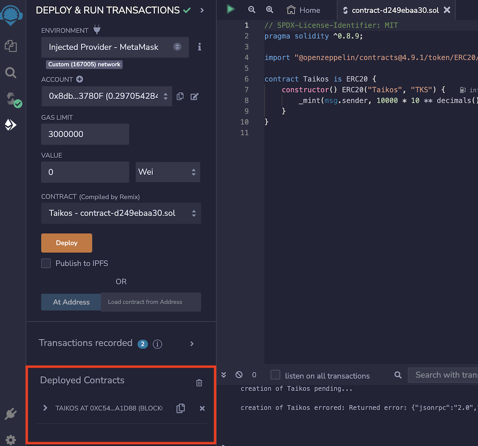Clear deployed contracts with trash icon
The width and height of the screenshot is (478, 446).
click(x=199, y=382)
